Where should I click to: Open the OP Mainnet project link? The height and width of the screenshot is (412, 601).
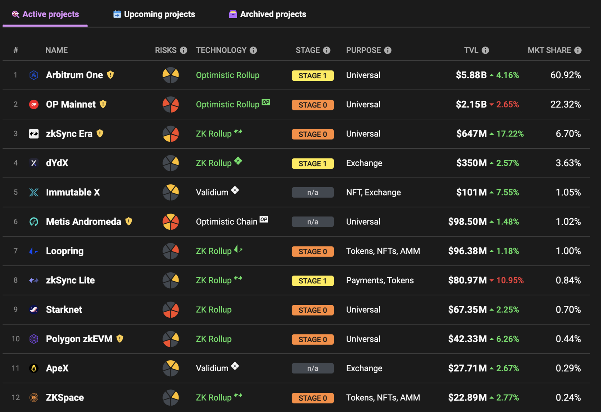[71, 104]
